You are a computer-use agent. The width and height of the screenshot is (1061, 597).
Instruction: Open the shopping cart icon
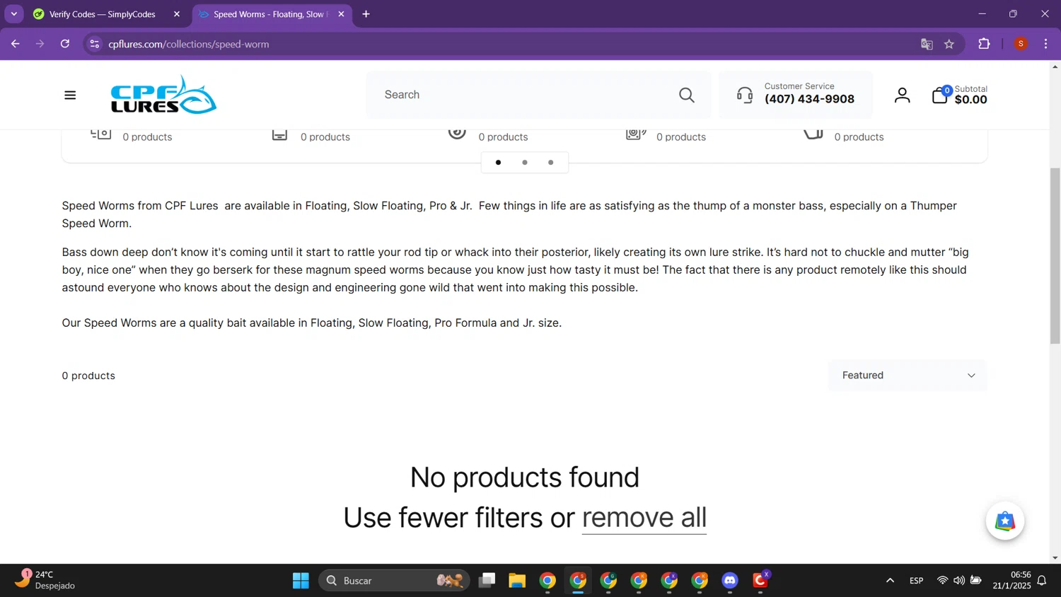(940, 95)
